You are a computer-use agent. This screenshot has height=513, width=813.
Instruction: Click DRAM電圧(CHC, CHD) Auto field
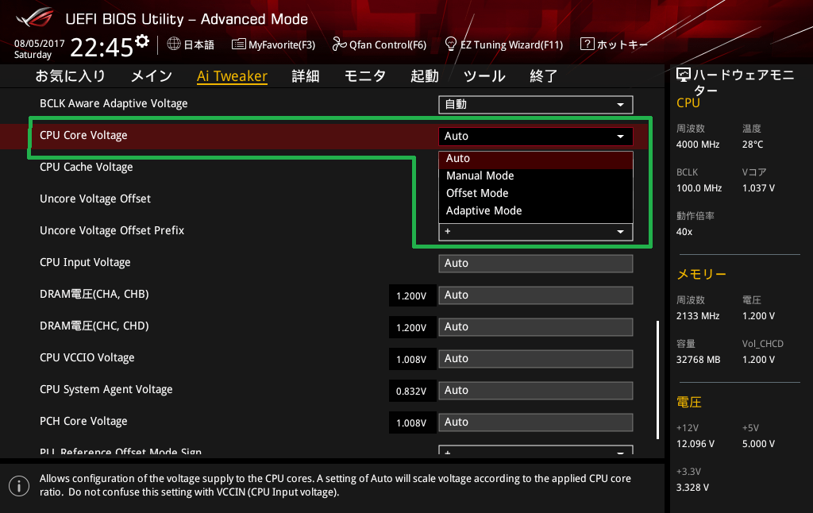pyautogui.click(x=536, y=327)
